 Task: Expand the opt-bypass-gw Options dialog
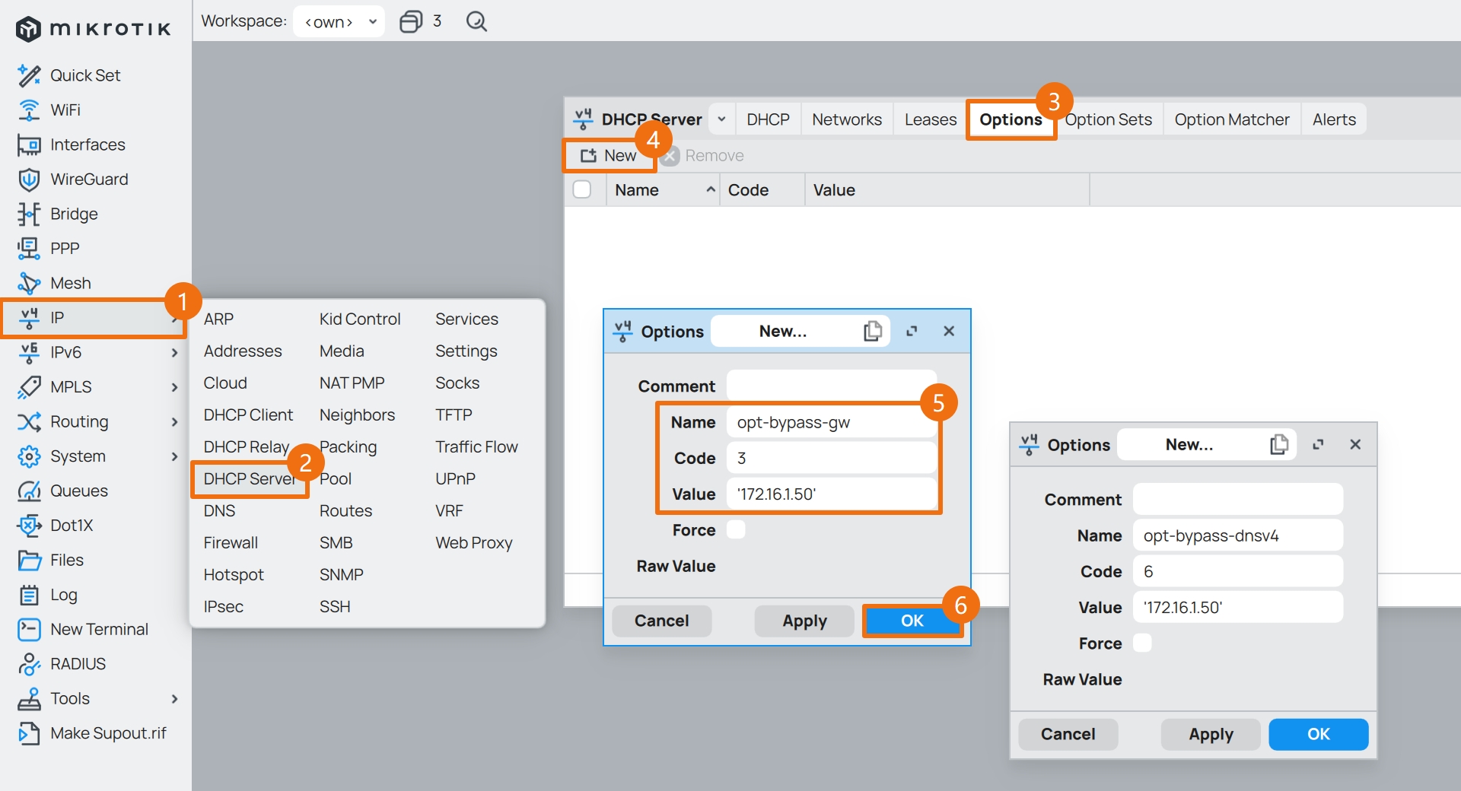coord(912,331)
